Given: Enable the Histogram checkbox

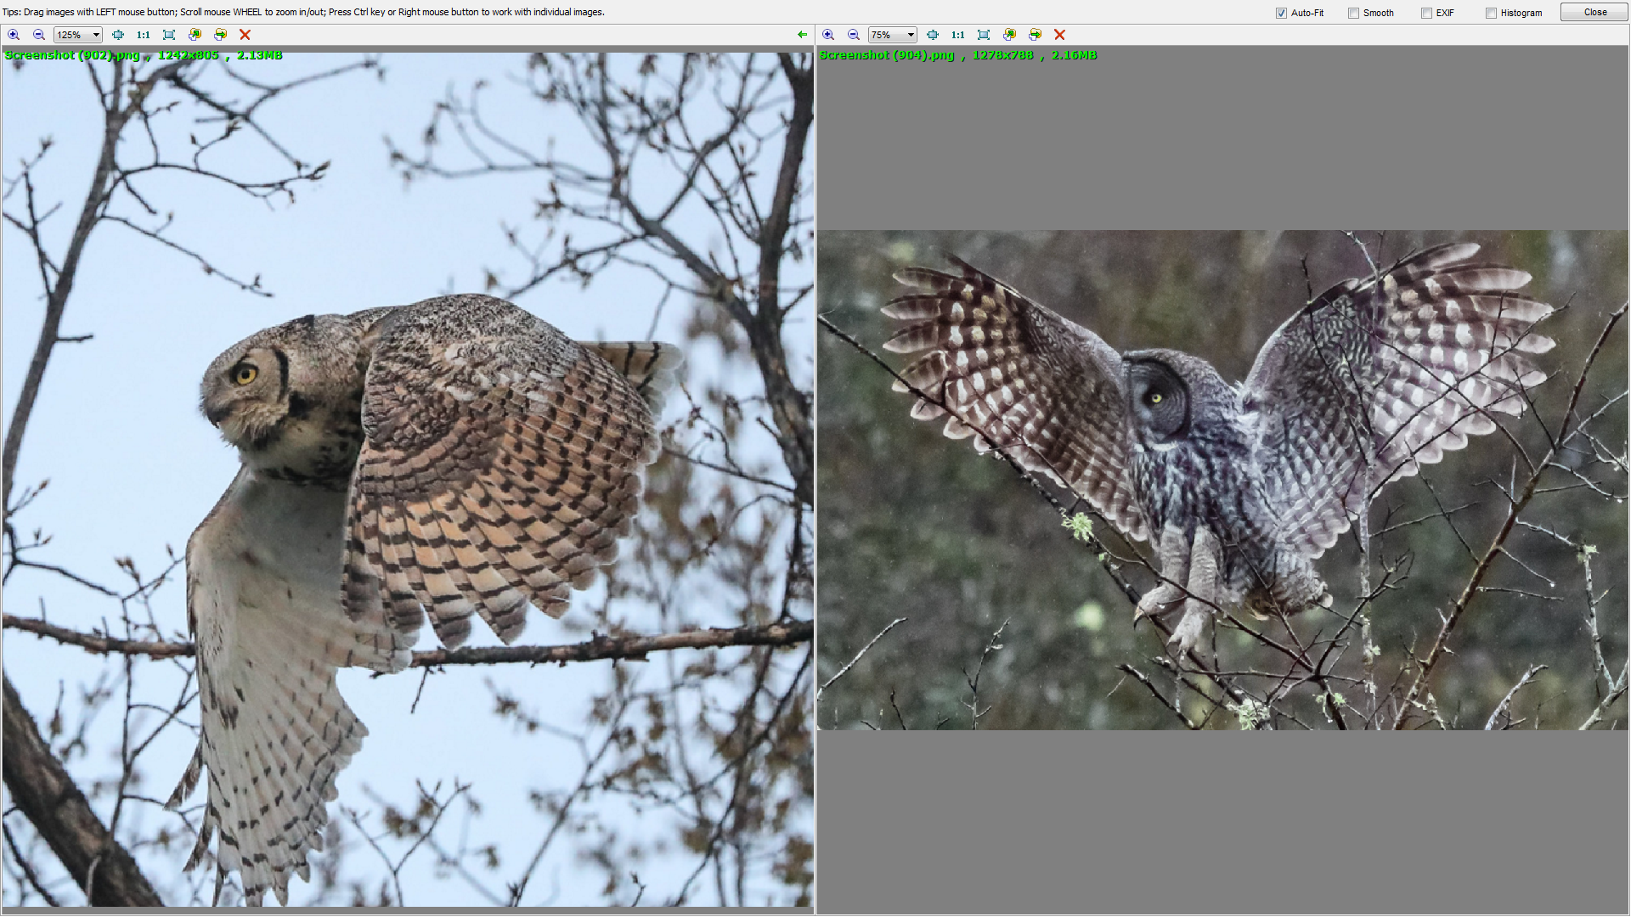Looking at the screenshot, I should (x=1491, y=13).
